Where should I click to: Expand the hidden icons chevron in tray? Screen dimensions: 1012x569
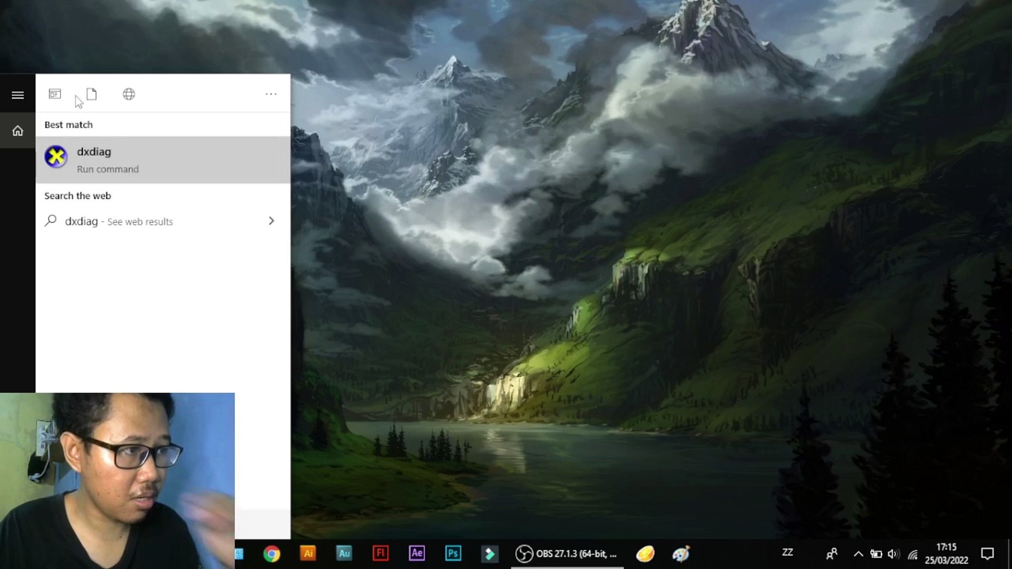[x=859, y=554]
